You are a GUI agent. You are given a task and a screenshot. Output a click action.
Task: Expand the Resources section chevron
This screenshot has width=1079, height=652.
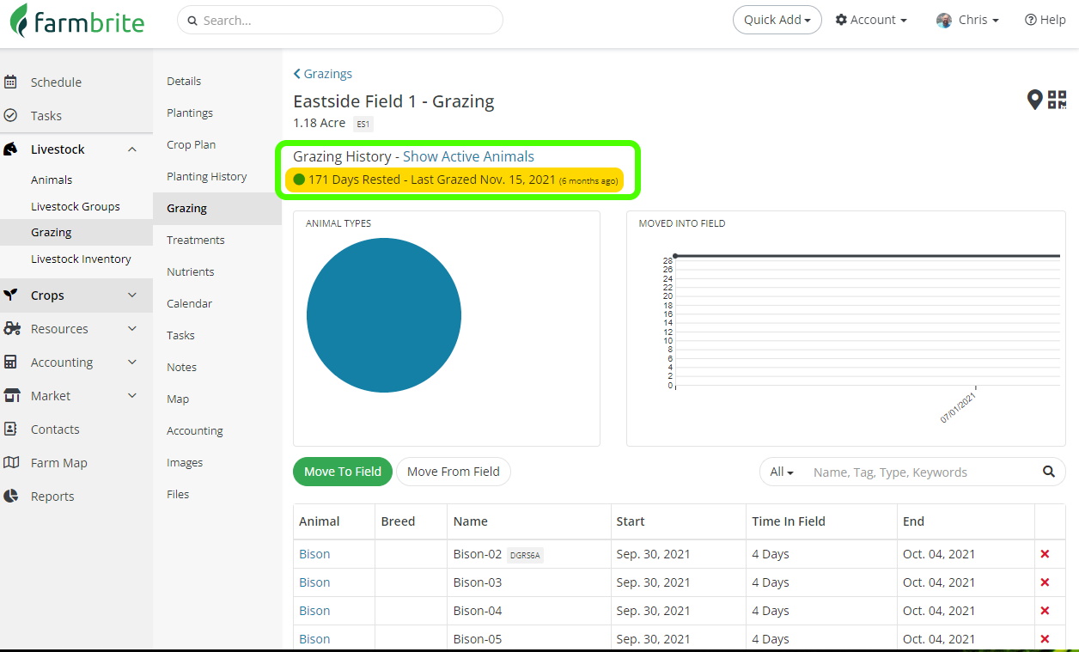click(132, 328)
